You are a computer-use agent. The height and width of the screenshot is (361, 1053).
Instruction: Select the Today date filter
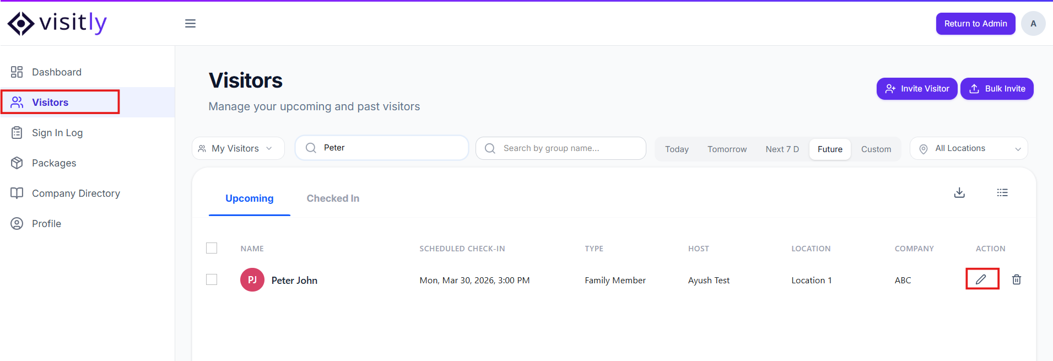(677, 149)
